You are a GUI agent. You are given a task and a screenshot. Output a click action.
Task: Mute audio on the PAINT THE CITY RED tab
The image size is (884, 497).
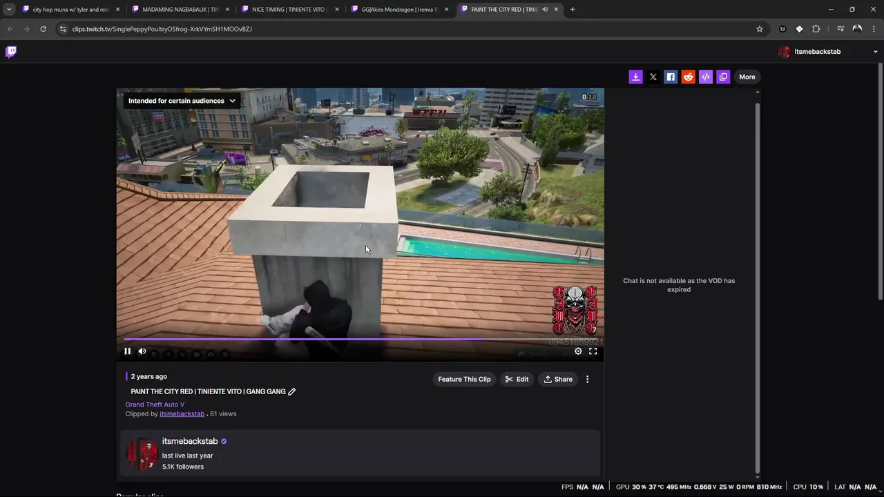click(545, 10)
